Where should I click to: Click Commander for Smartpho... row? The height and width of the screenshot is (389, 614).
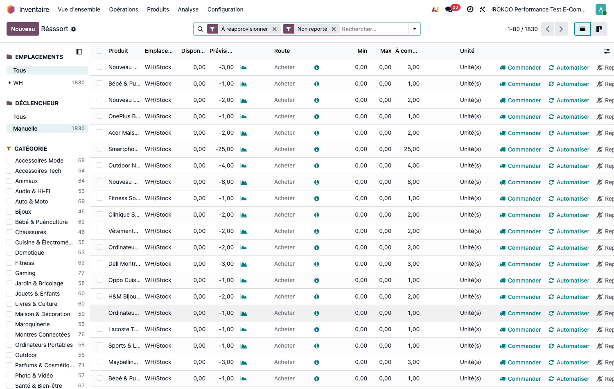(521, 149)
